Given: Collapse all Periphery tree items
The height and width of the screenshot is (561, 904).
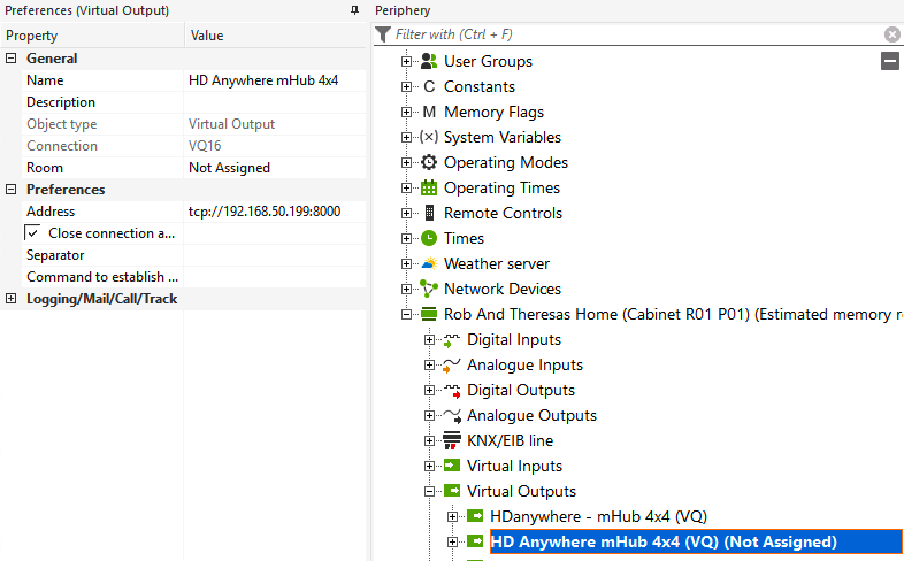Looking at the screenshot, I should [x=890, y=61].
